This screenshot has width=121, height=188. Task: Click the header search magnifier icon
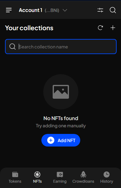pos(113,10)
